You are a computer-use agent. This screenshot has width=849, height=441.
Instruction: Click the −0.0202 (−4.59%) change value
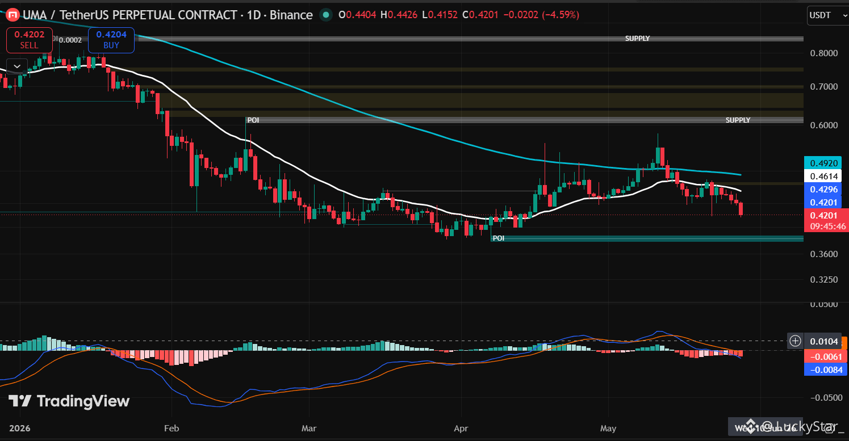pyautogui.click(x=542, y=15)
